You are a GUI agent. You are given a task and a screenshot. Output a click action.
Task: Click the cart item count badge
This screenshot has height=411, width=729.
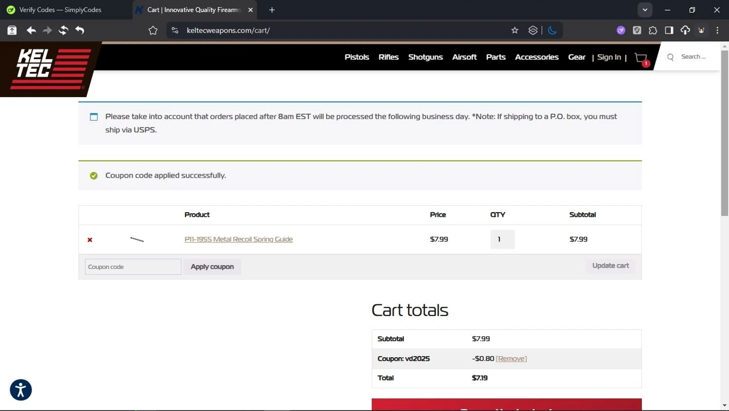[646, 64]
